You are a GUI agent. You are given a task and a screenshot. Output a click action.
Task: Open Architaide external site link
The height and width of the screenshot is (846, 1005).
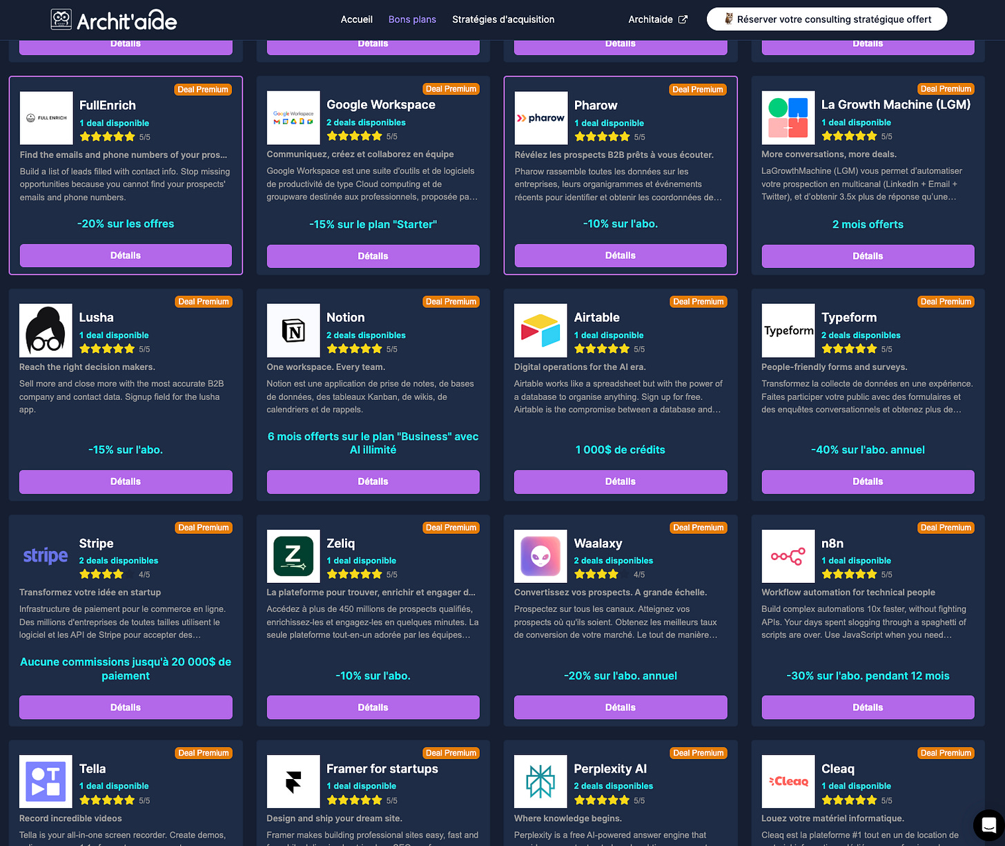tap(658, 19)
